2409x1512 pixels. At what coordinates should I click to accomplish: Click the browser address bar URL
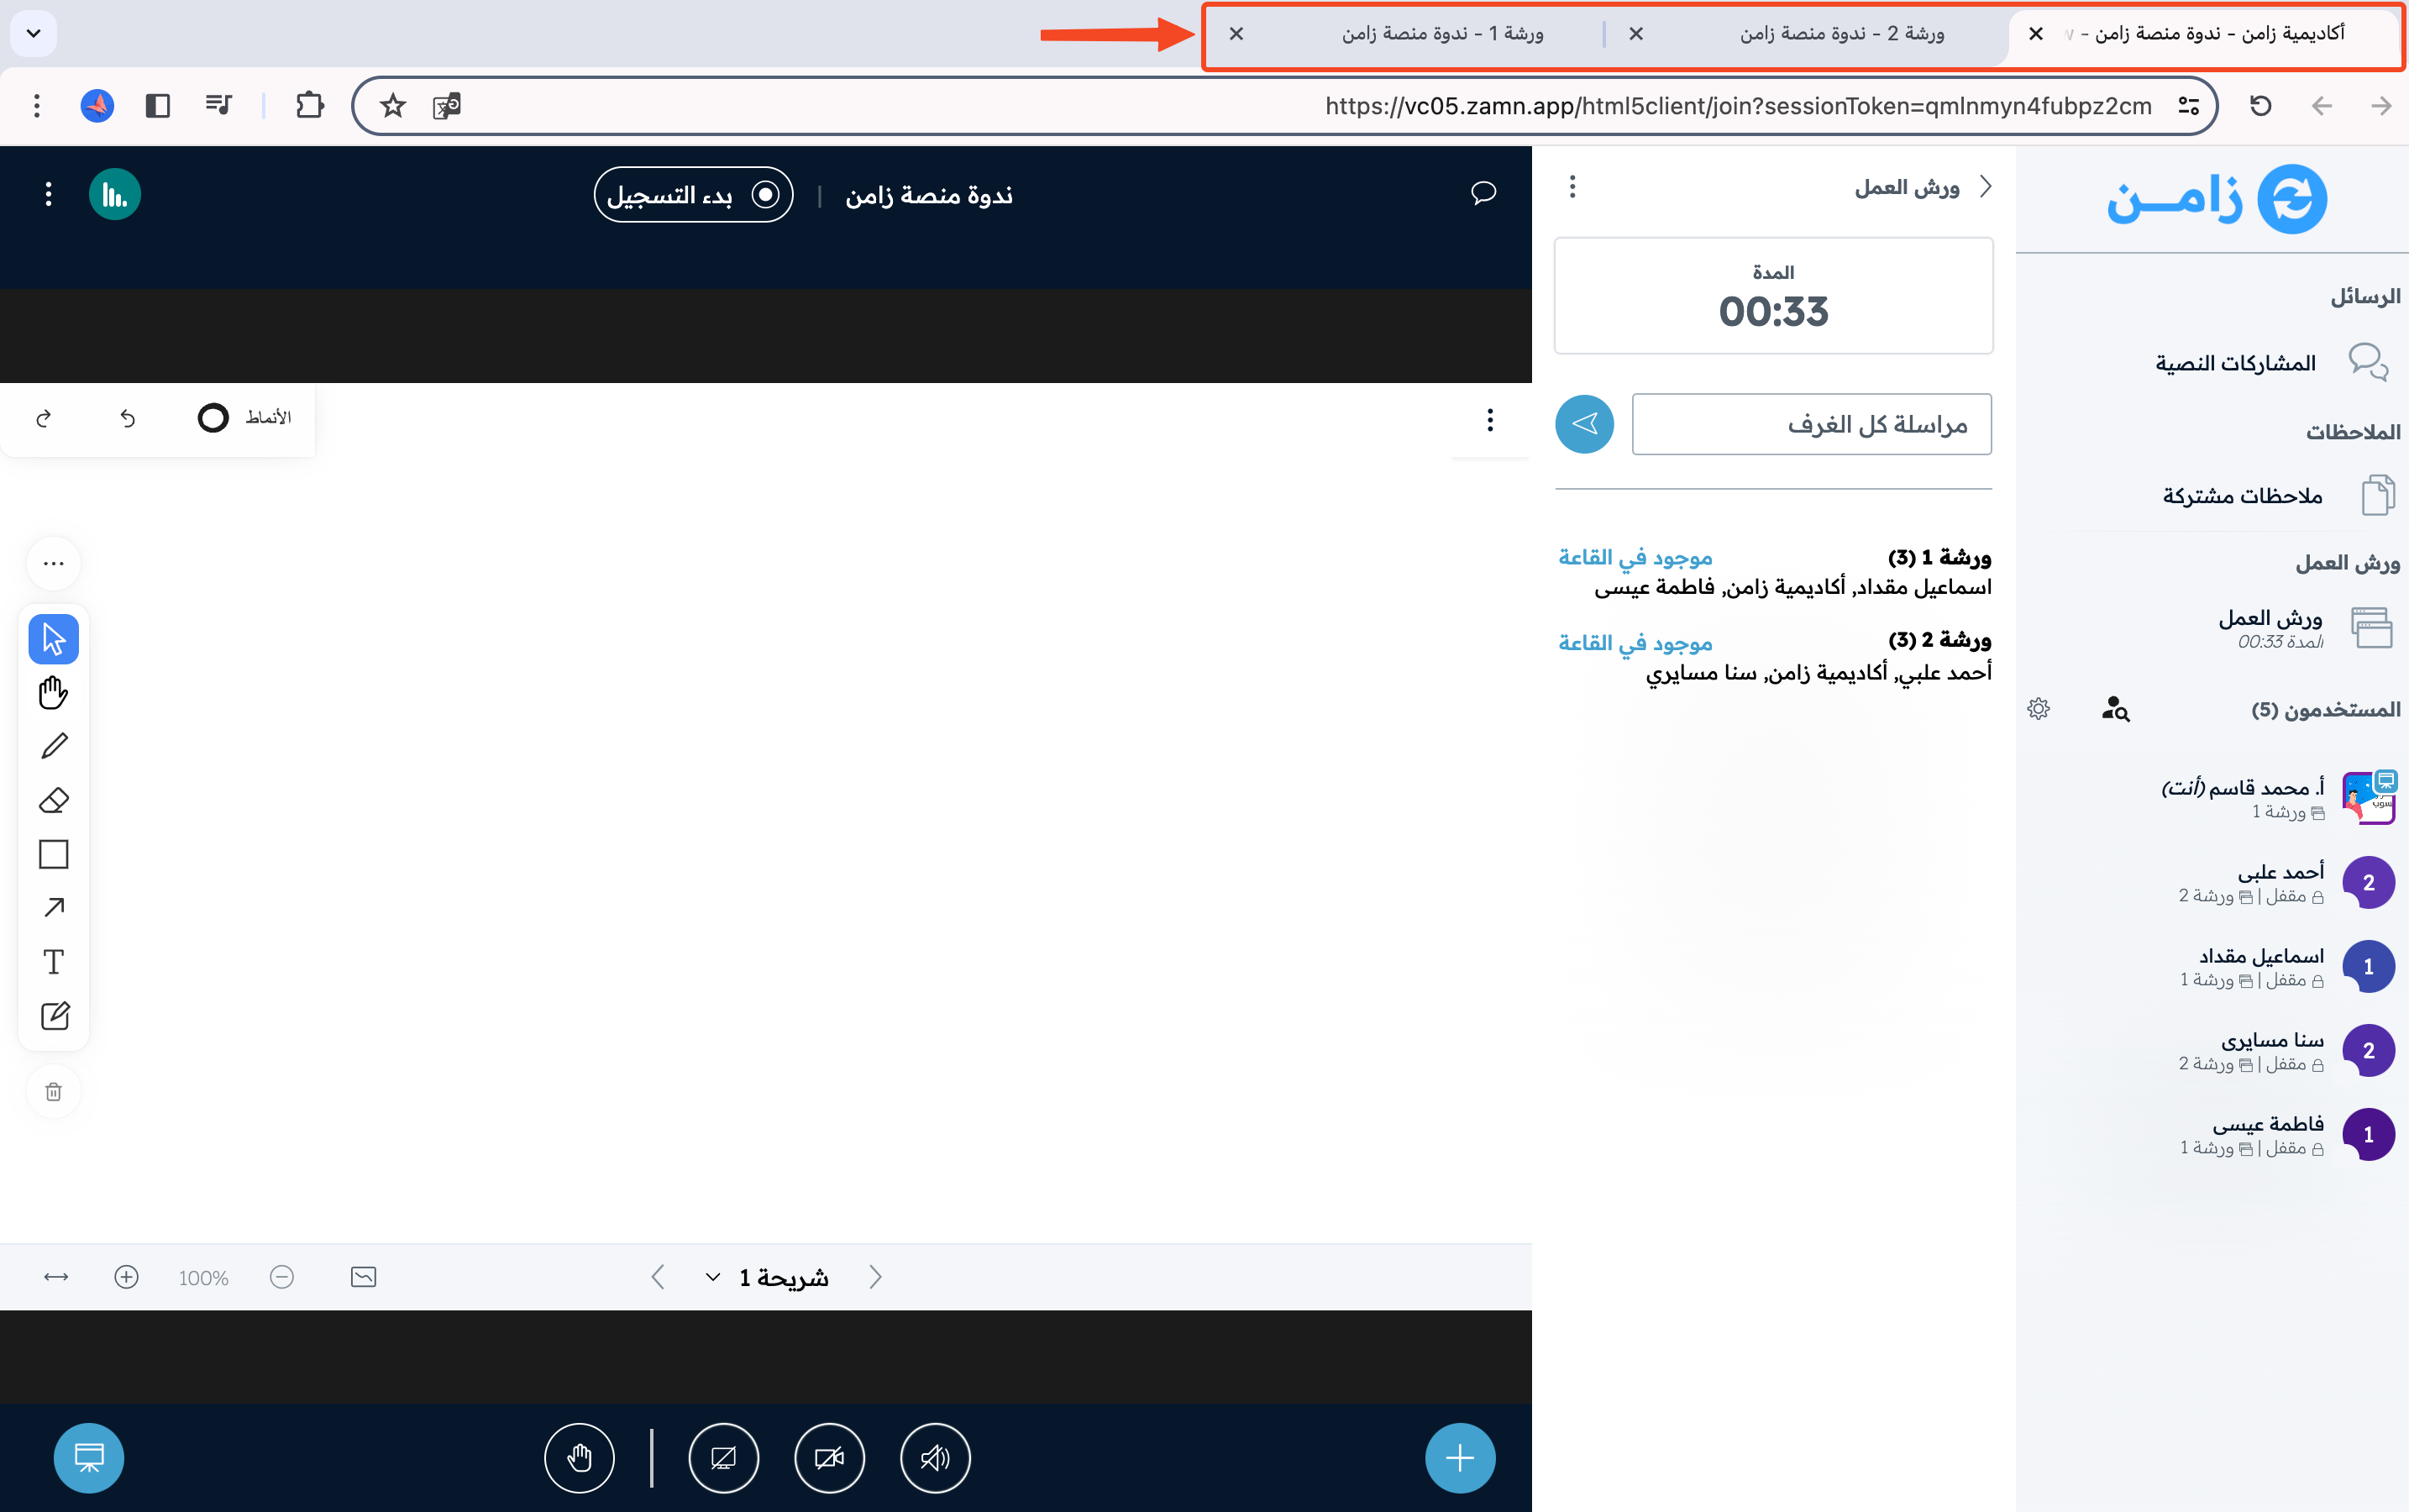click(x=1738, y=106)
